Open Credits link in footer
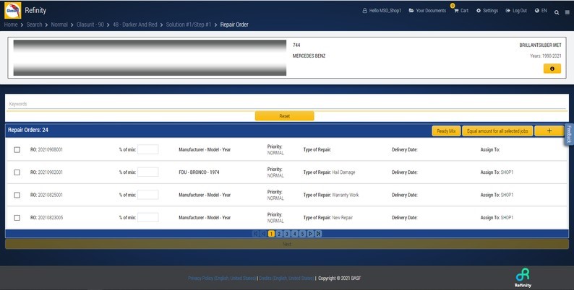Screen dimensions: 574x290 286,278
